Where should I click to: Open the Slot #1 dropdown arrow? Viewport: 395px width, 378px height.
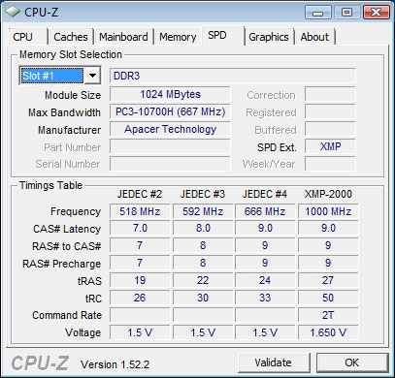point(92,76)
